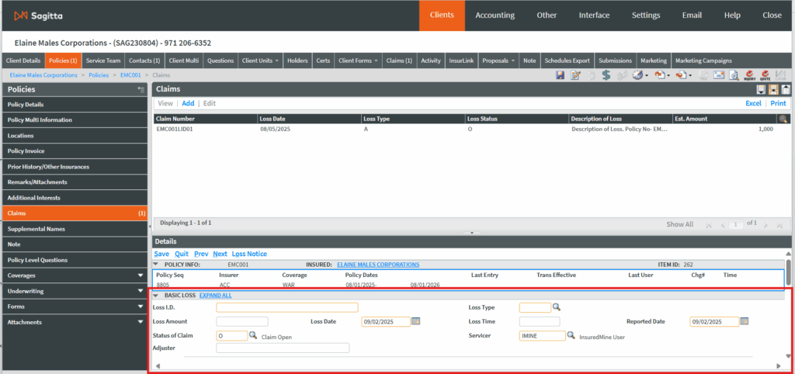Open the Loss Date calendar picker
The height and width of the screenshot is (374, 795).
(415, 321)
